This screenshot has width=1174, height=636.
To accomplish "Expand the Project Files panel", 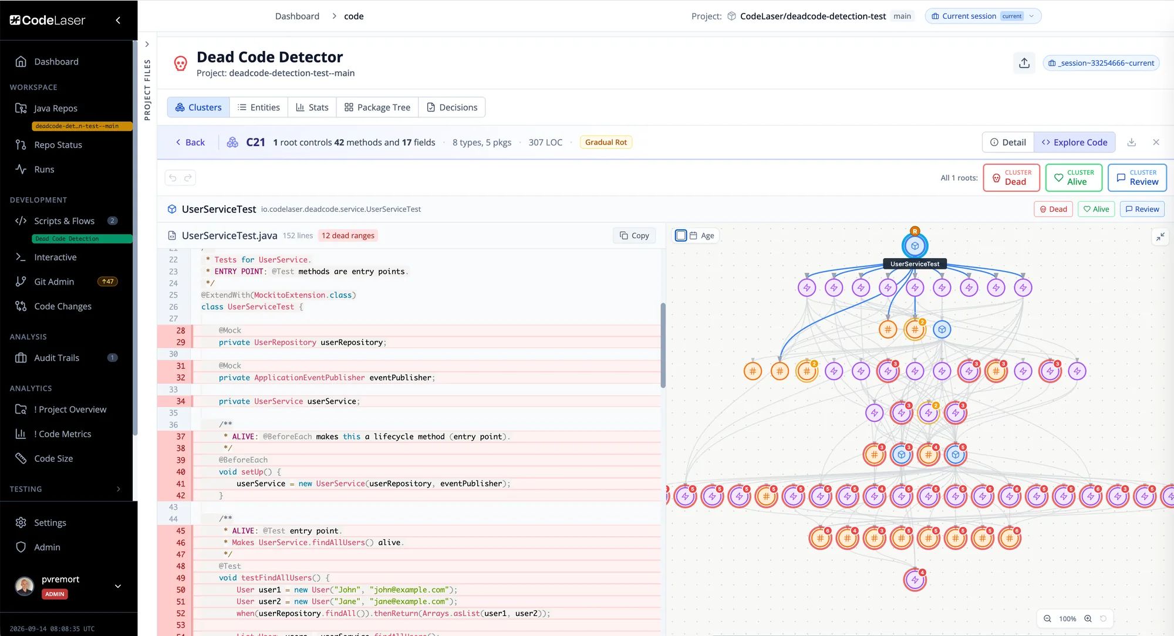I will (147, 45).
